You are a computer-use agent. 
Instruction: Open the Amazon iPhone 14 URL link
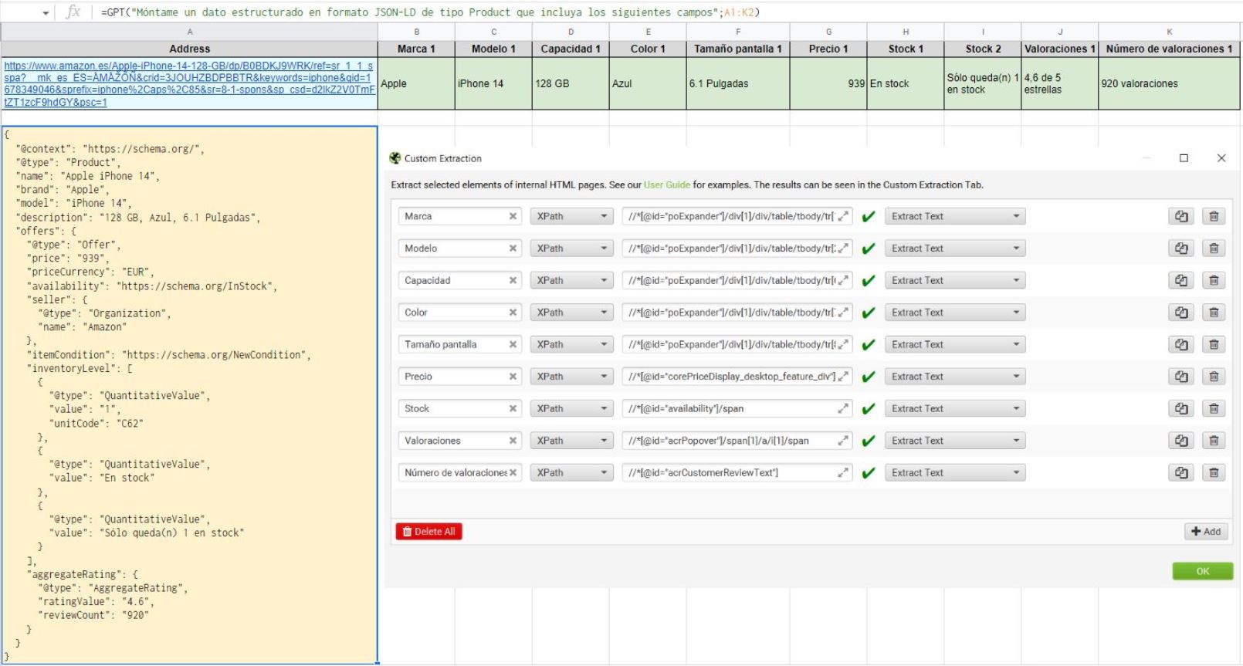(188, 84)
